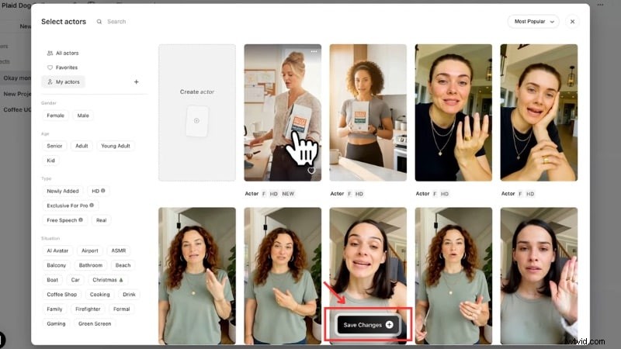Click the search magnifier icon
621x349 pixels.
click(x=99, y=22)
